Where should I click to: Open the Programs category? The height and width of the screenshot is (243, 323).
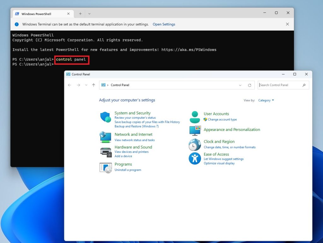pyautogui.click(x=123, y=164)
